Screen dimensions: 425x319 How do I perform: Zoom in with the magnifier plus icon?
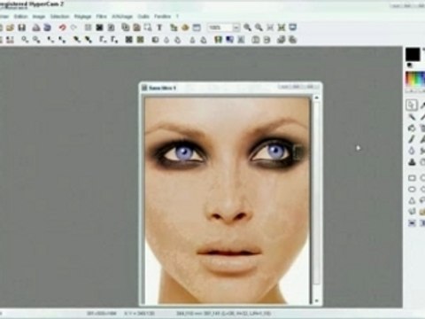click(247, 27)
